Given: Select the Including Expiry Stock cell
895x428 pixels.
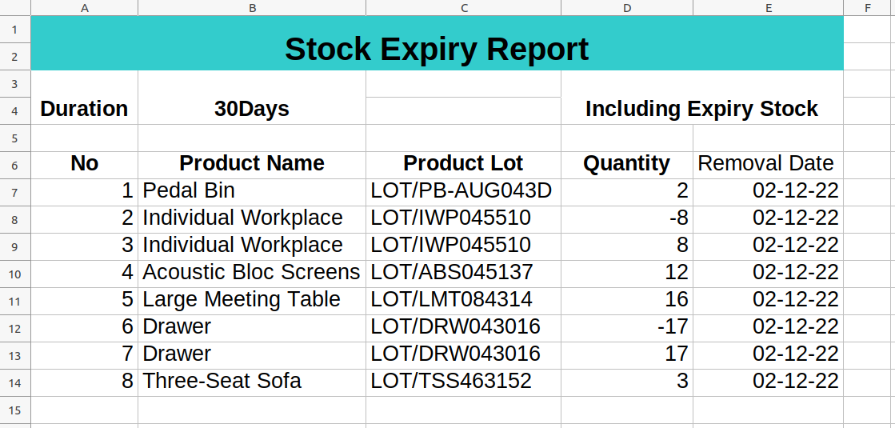Looking at the screenshot, I should [701, 110].
